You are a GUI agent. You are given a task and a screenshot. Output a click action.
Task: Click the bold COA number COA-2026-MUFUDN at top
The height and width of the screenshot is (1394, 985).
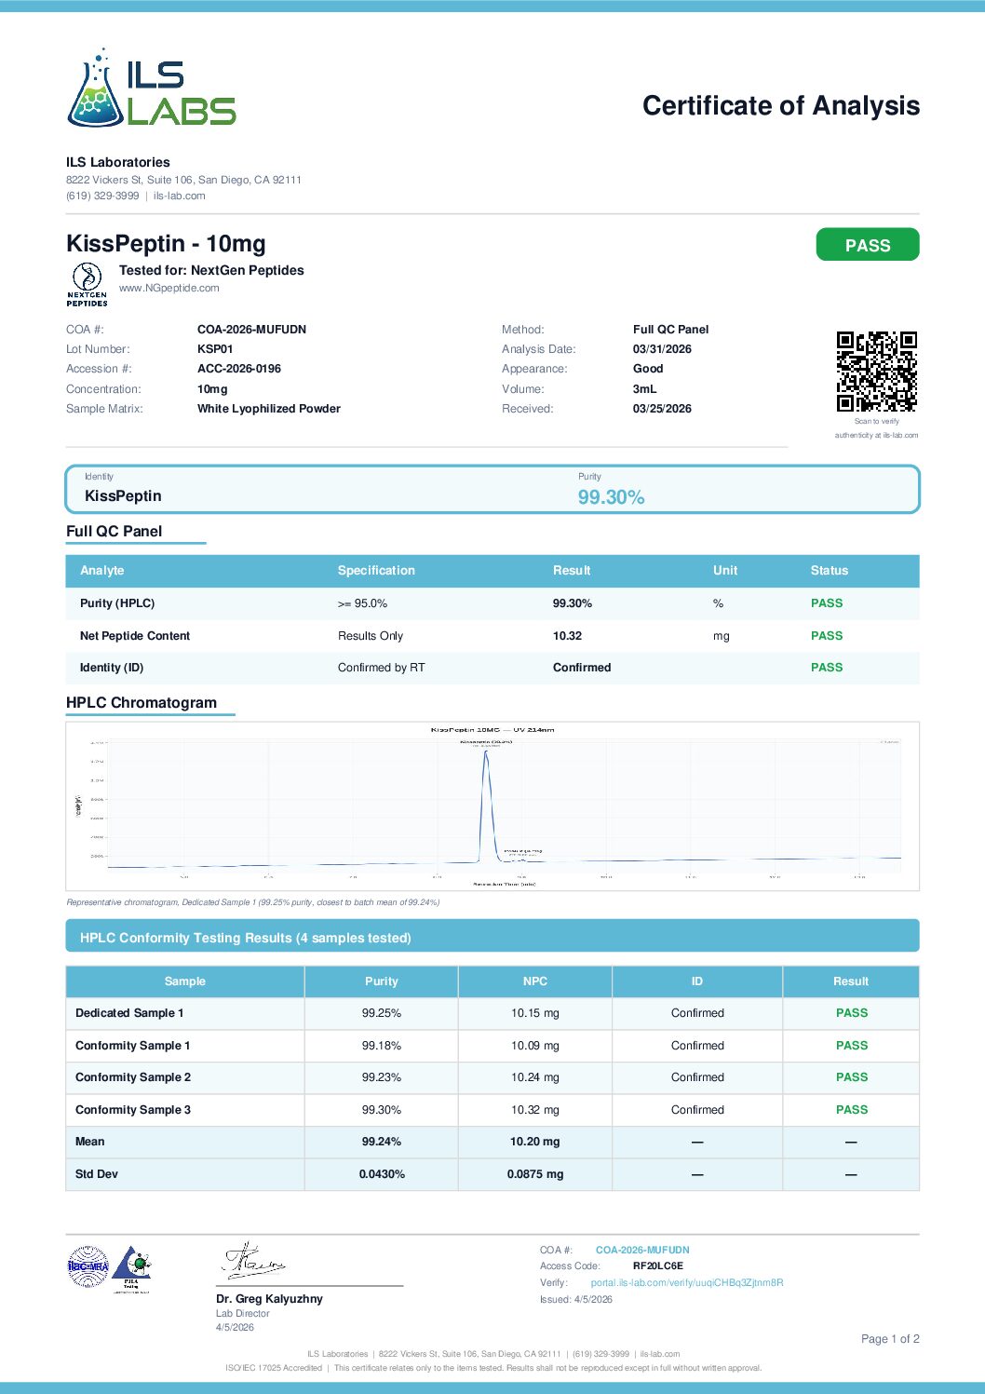pyautogui.click(x=251, y=330)
